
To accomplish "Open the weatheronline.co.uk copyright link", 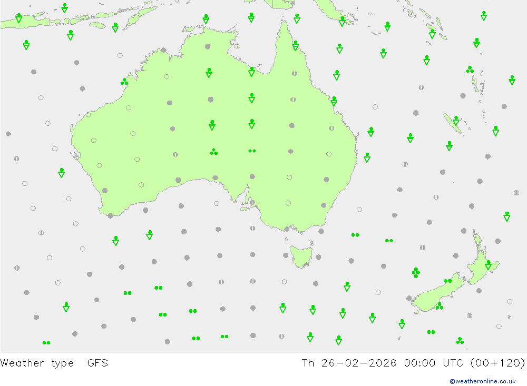I will (482, 381).
